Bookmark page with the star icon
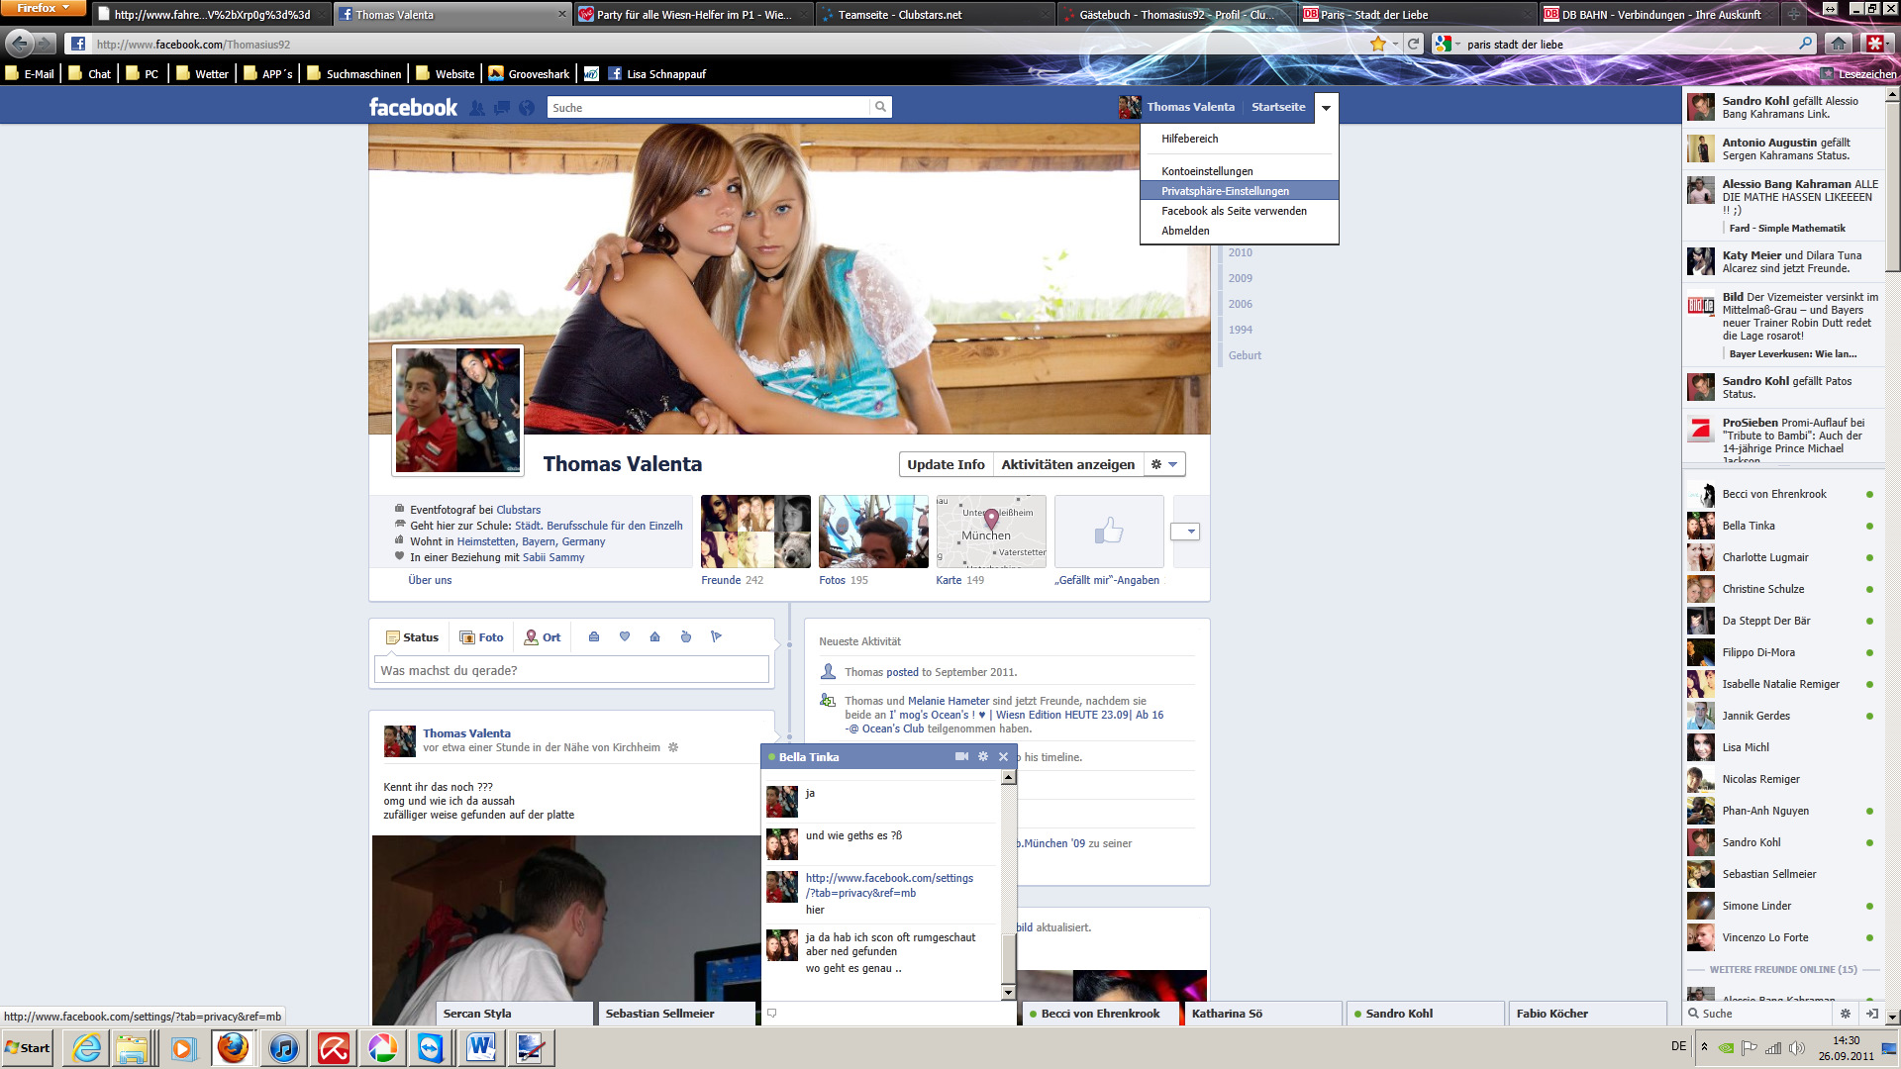This screenshot has height=1069, width=1901. click(x=1377, y=44)
